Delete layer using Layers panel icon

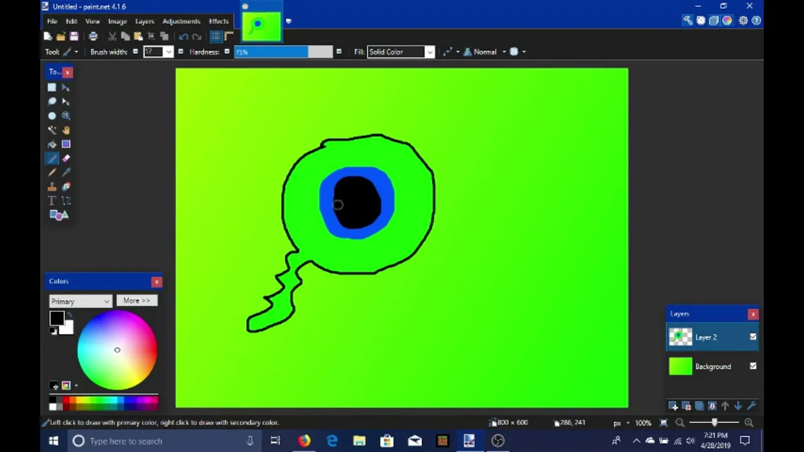pyautogui.click(x=686, y=406)
